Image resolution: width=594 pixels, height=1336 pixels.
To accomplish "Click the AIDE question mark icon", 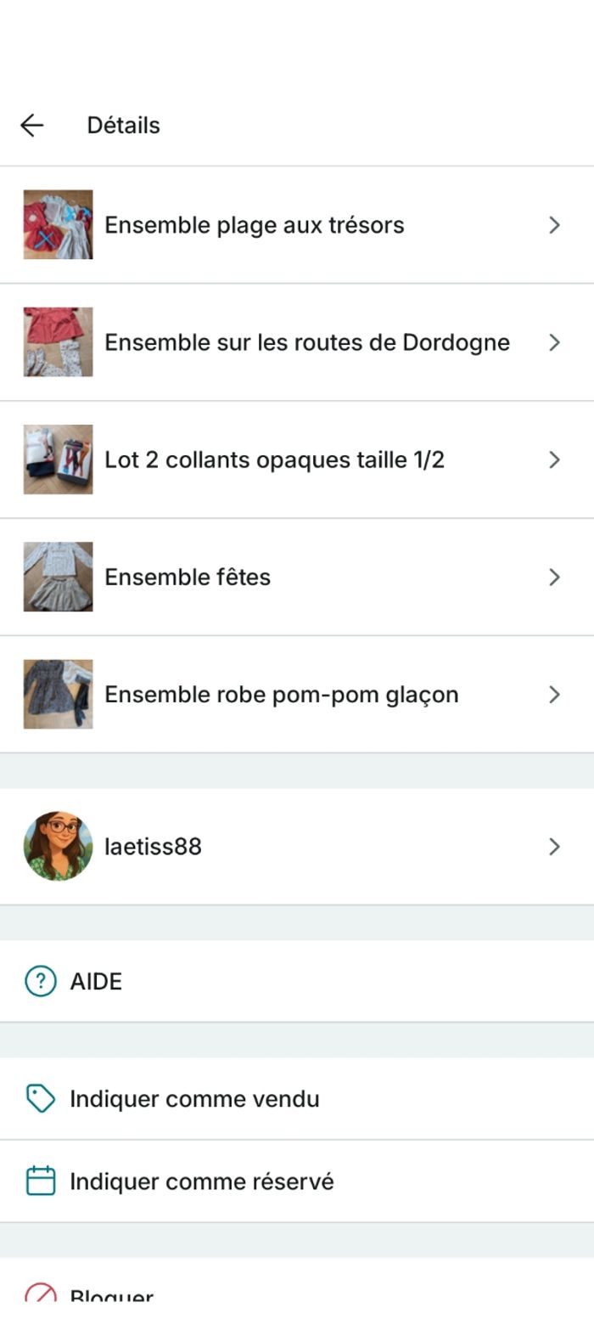I will pyautogui.click(x=40, y=981).
